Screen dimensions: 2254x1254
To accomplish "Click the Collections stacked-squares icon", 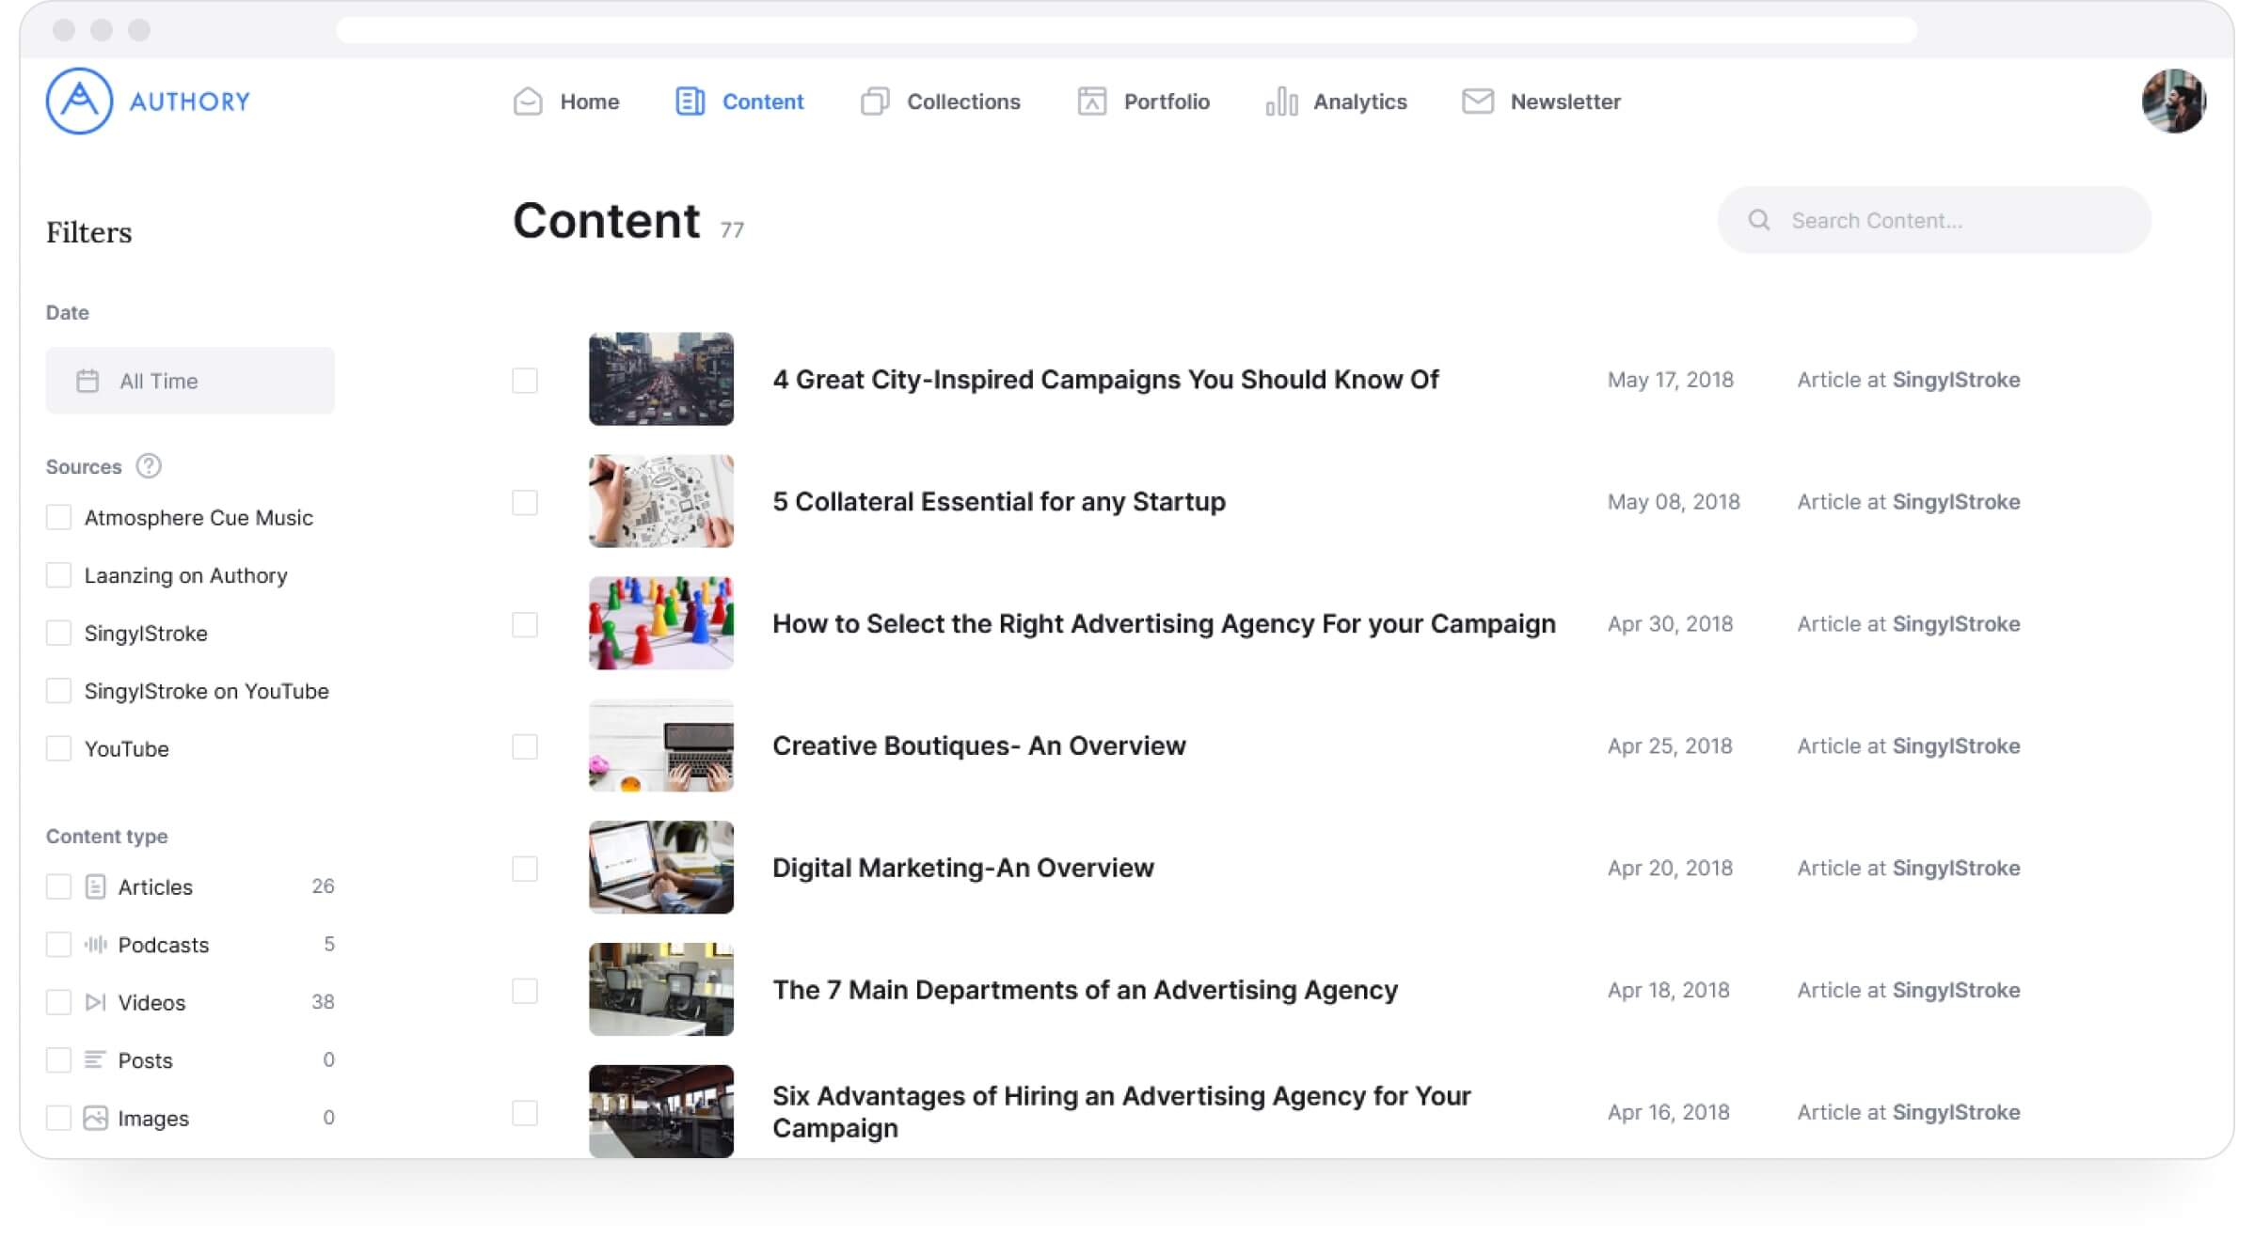I will click(x=875, y=102).
